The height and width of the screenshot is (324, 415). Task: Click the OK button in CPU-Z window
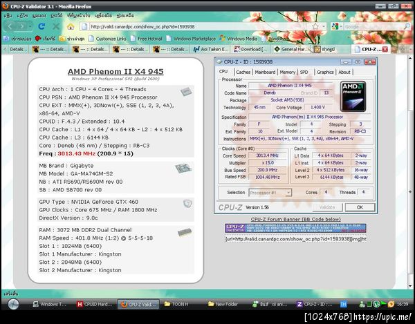[360, 207]
